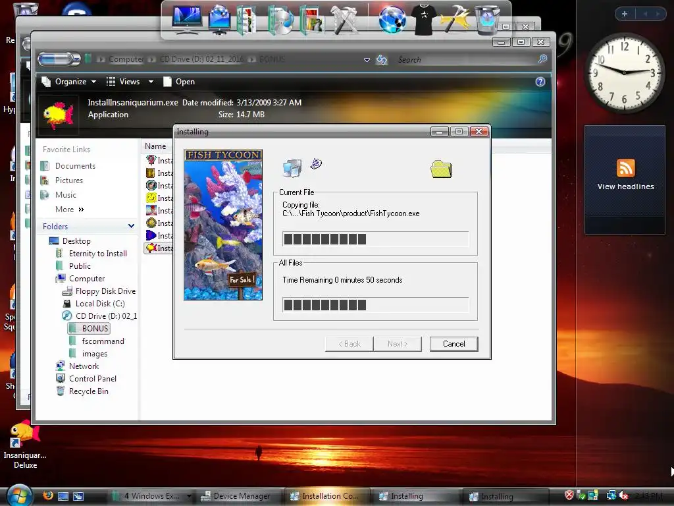Click Computer in the address breadcrumb
Viewport: 674px width, 506px height.
[x=126, y=59]
